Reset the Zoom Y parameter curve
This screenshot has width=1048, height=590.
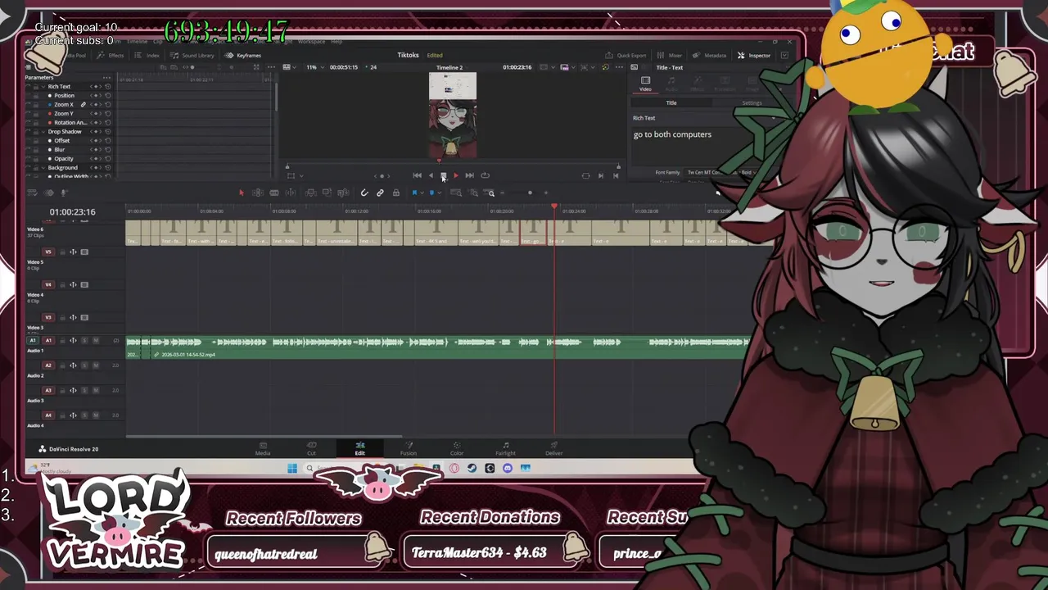[108, 113]
